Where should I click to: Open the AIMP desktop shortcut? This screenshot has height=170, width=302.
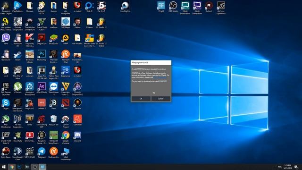pyautogui.click(x=66, y=39)
